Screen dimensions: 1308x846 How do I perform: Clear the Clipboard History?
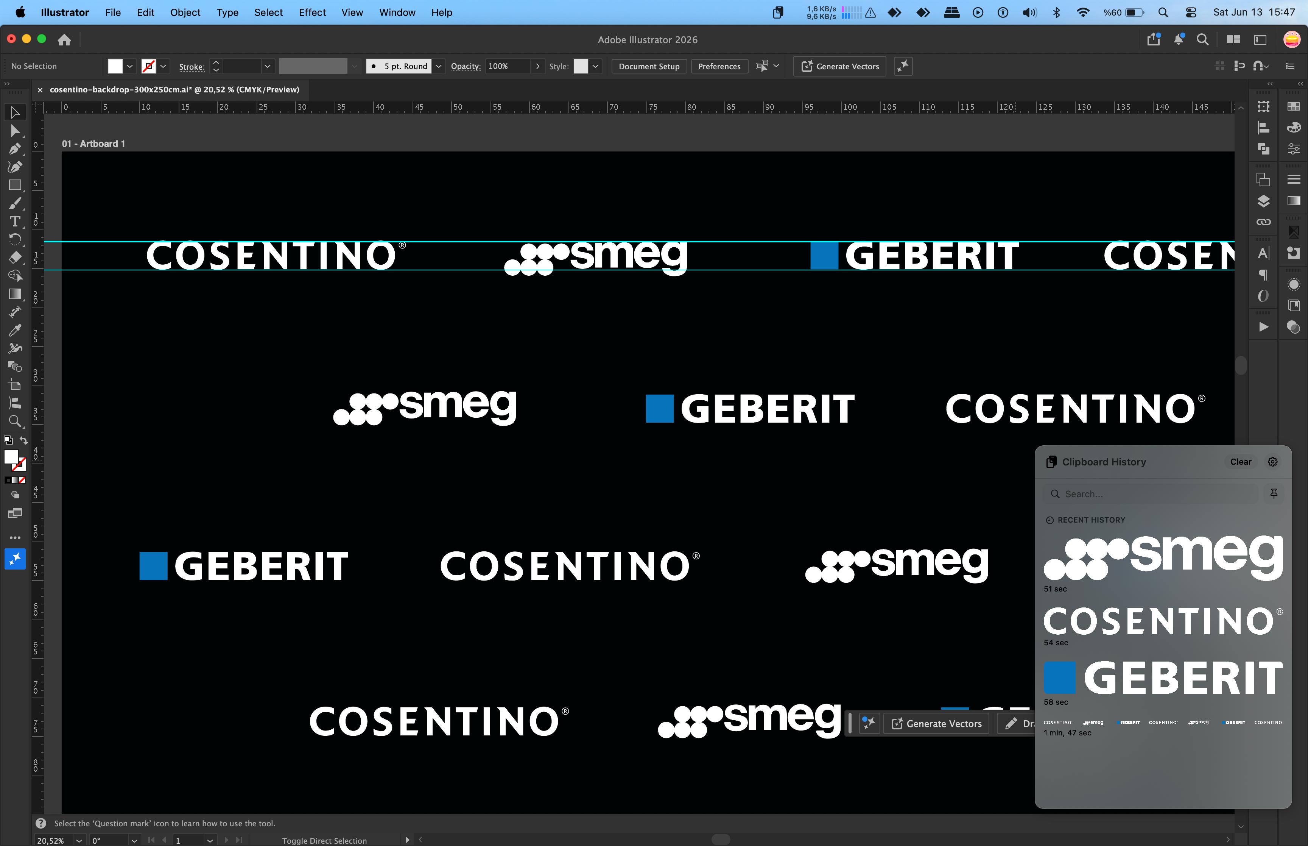[x=1241, y=462]
